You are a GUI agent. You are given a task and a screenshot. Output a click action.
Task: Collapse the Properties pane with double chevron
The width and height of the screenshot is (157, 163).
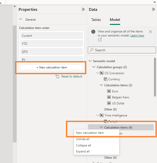tap(83, 10)
